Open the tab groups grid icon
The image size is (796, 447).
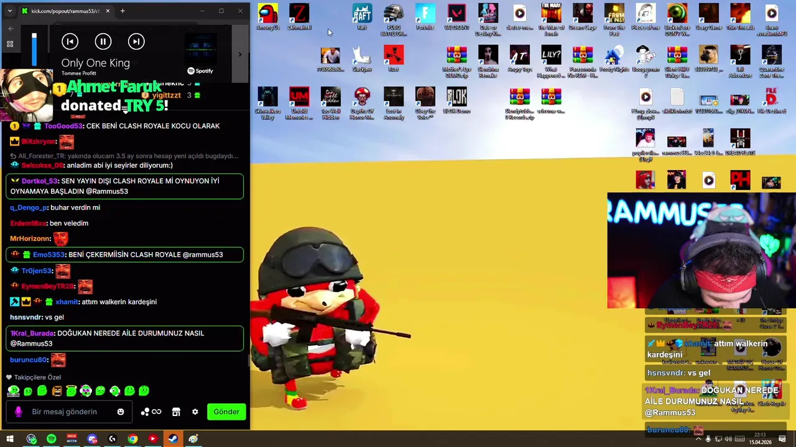(x=10, y=44)
